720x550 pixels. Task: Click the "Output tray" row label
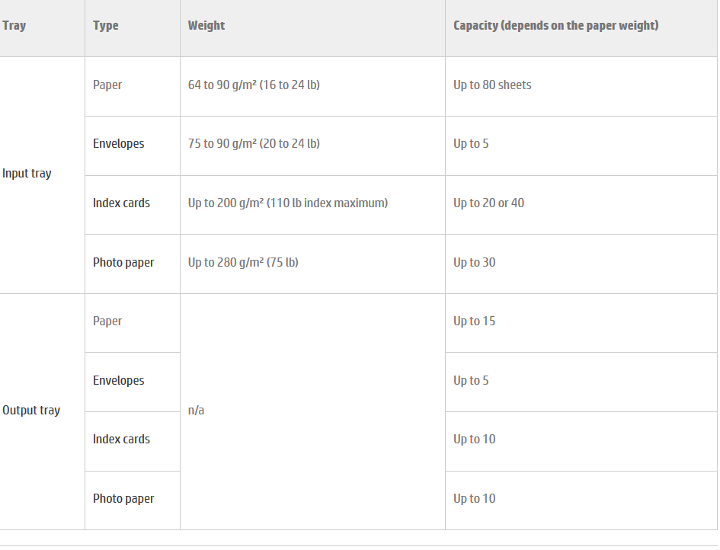(31, 411)
